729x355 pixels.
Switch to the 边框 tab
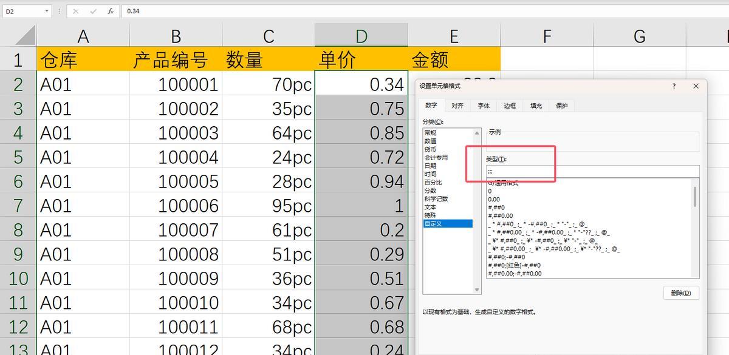[510, 106]
